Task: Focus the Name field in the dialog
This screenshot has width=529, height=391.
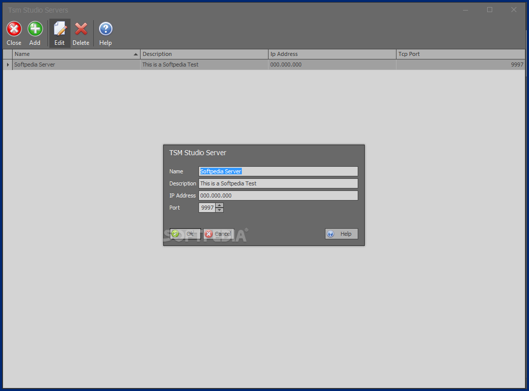Action: (278, 171)
